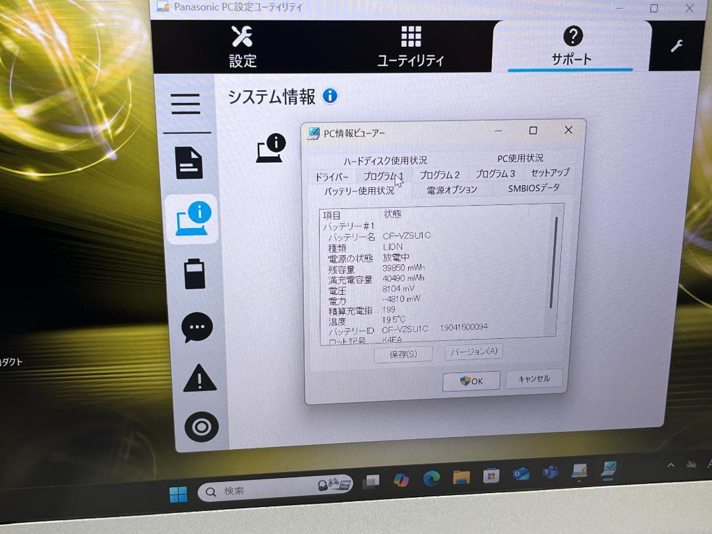Switch to the プログラム3 tab

pyautogui.click(x=495, y=173)
